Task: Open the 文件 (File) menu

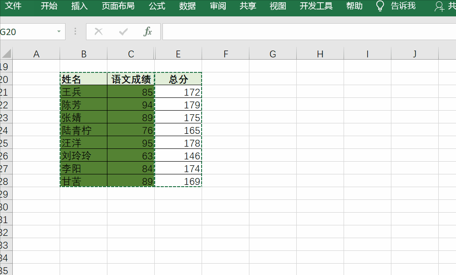Action: 13,6
